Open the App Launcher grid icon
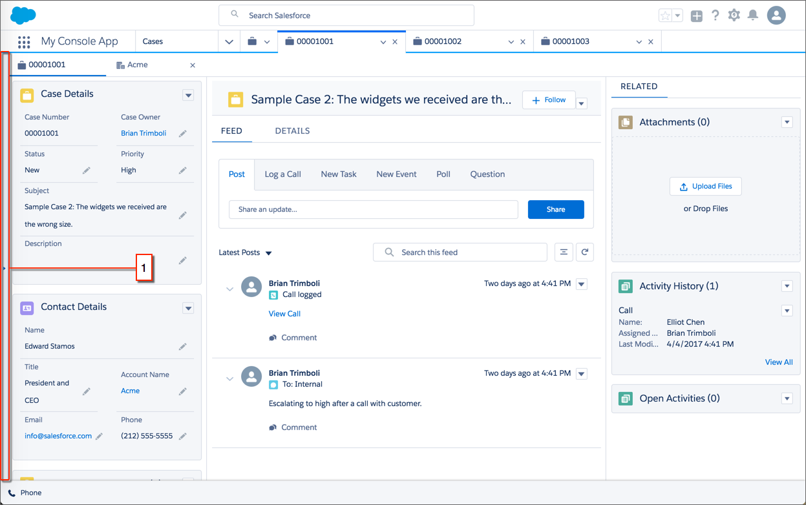This screenshot has width=806, height=505. (x=24, y=41)
